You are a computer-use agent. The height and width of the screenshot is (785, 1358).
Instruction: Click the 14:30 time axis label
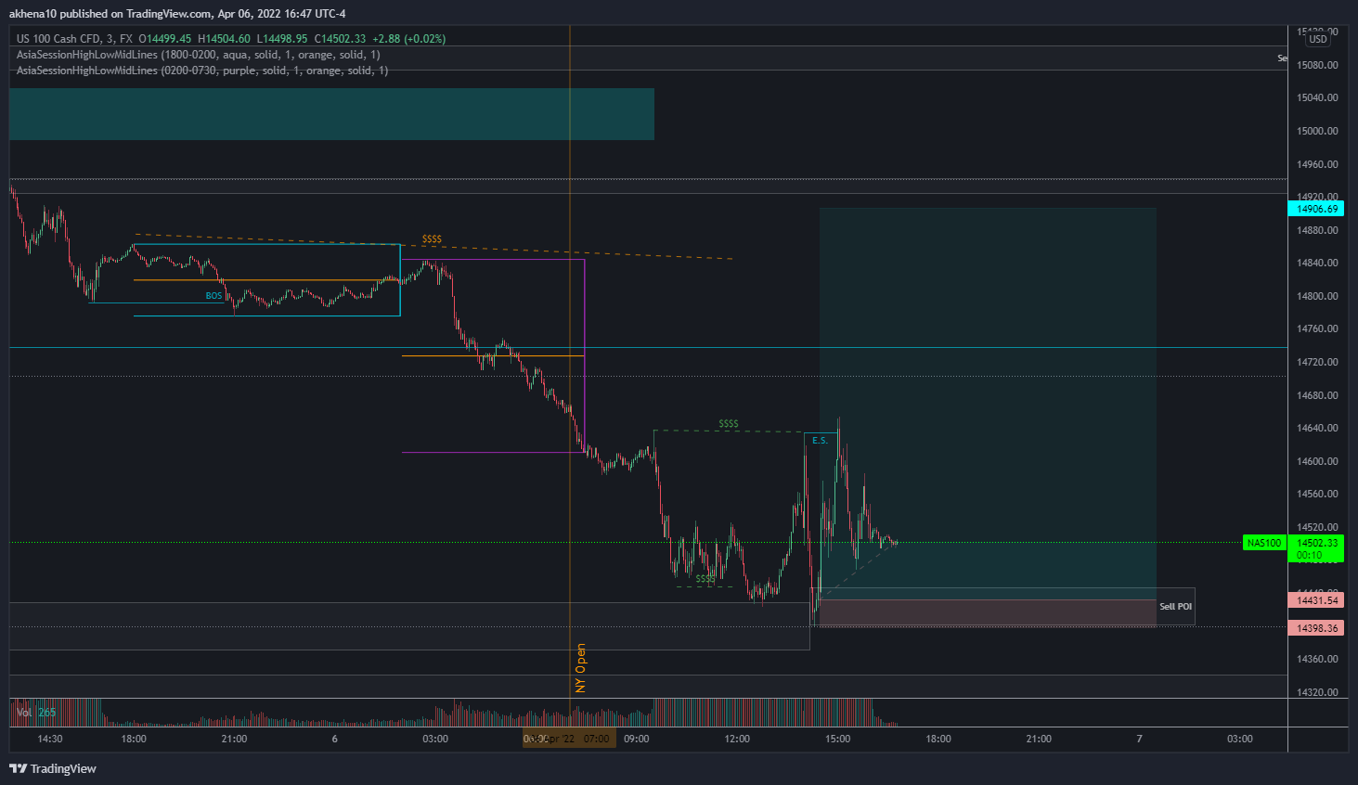coord(50,740)
